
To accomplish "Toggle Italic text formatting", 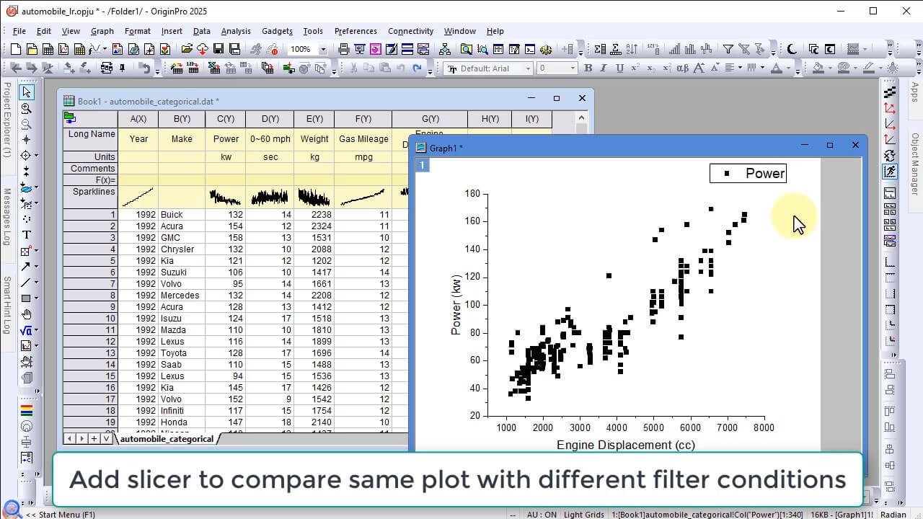I will [x=604, y=68].
